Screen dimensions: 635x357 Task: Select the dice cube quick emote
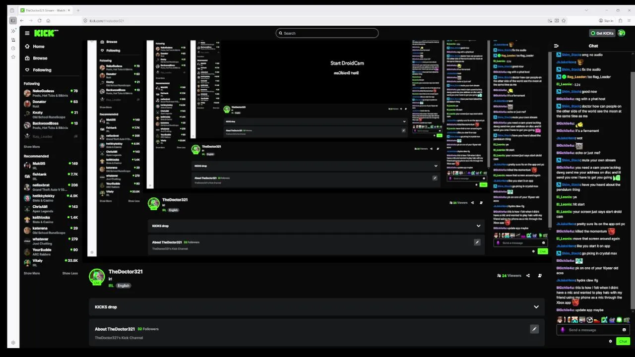(x=590, y=320)
